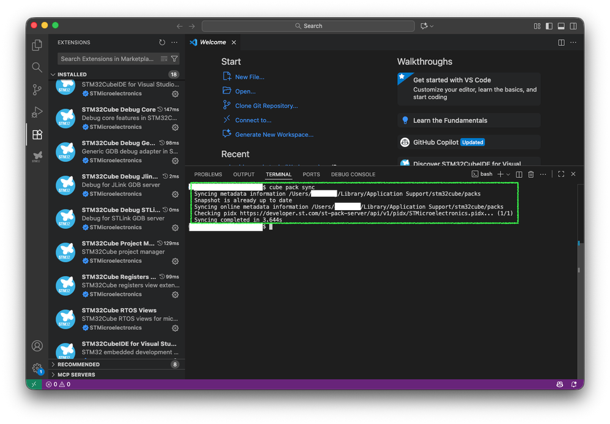Click the Connect to... link
The image size is (610, 424).
tap(253, 120)
